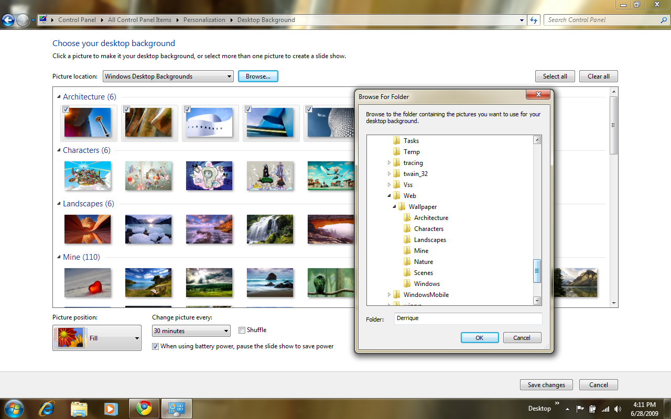Uncheck pause slide show on battery power
The height and width of the screenshot is (419, 671).
pos(155,346)
